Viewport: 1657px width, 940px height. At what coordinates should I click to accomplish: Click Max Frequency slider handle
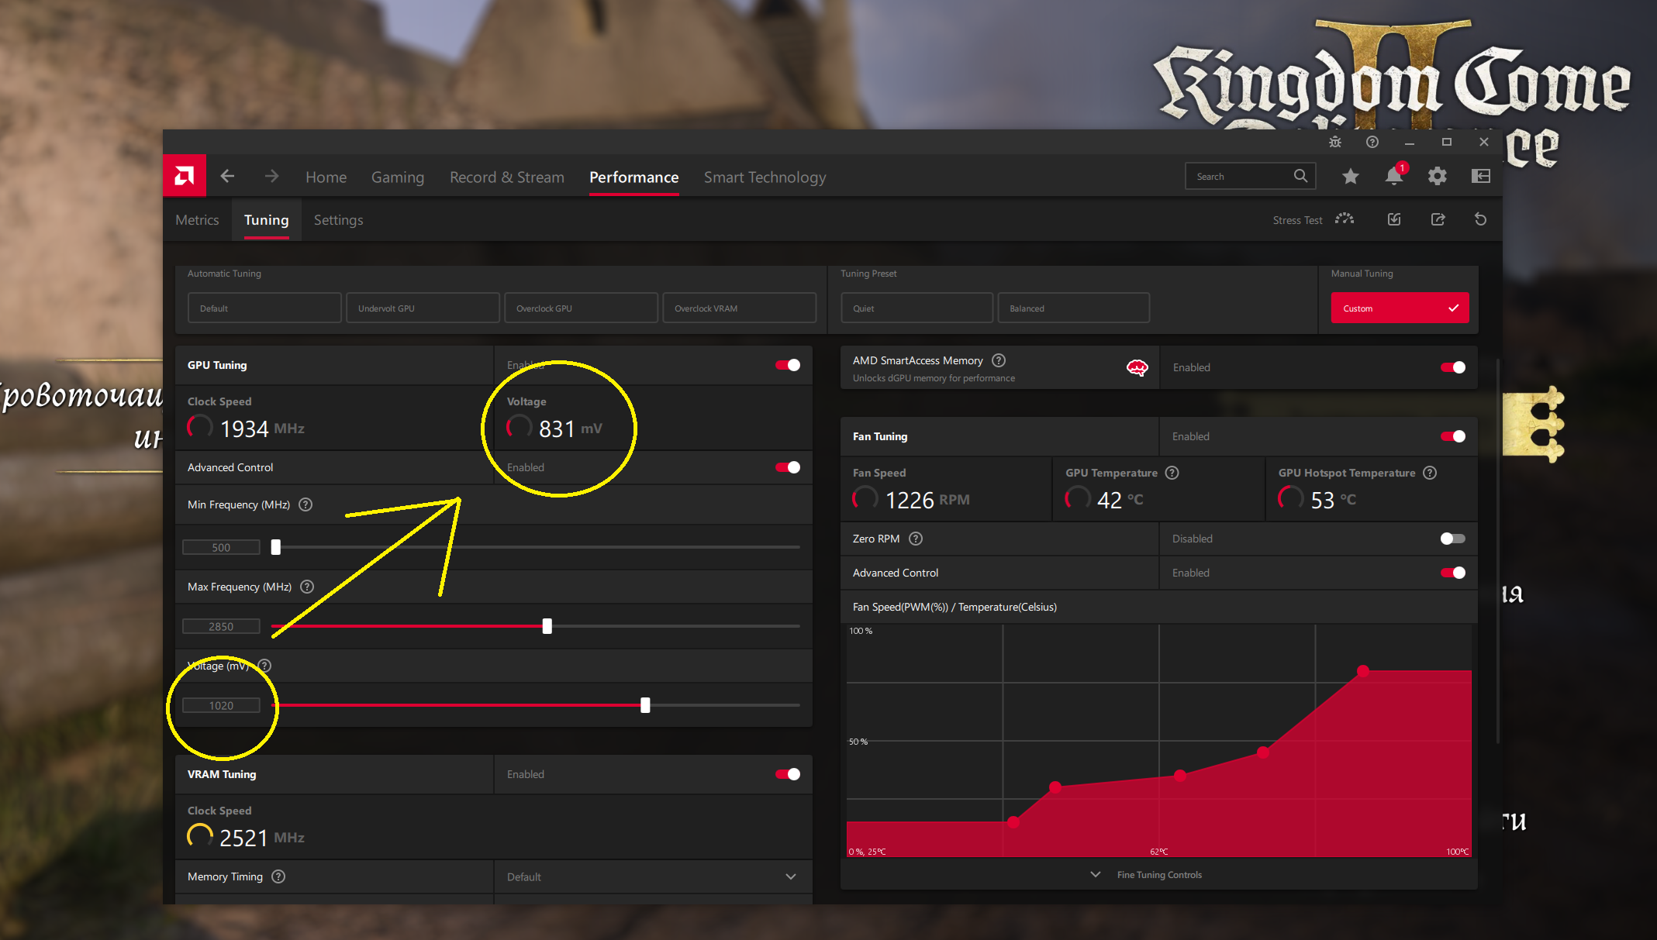coord(547,626)
